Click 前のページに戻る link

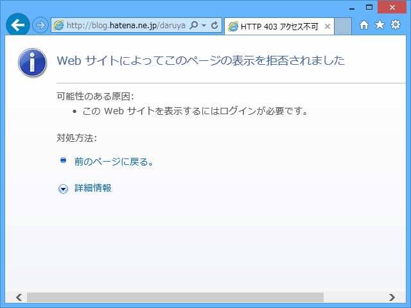point(114,162)
